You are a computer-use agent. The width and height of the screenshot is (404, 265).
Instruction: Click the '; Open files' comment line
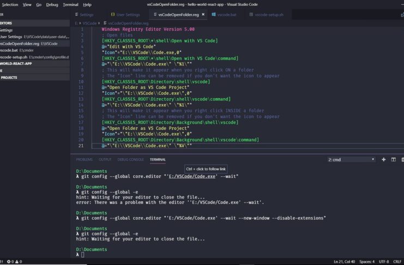pos(117,35)
